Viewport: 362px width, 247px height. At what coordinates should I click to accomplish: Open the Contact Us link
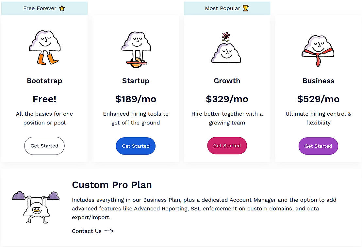(x=87, y=231)
